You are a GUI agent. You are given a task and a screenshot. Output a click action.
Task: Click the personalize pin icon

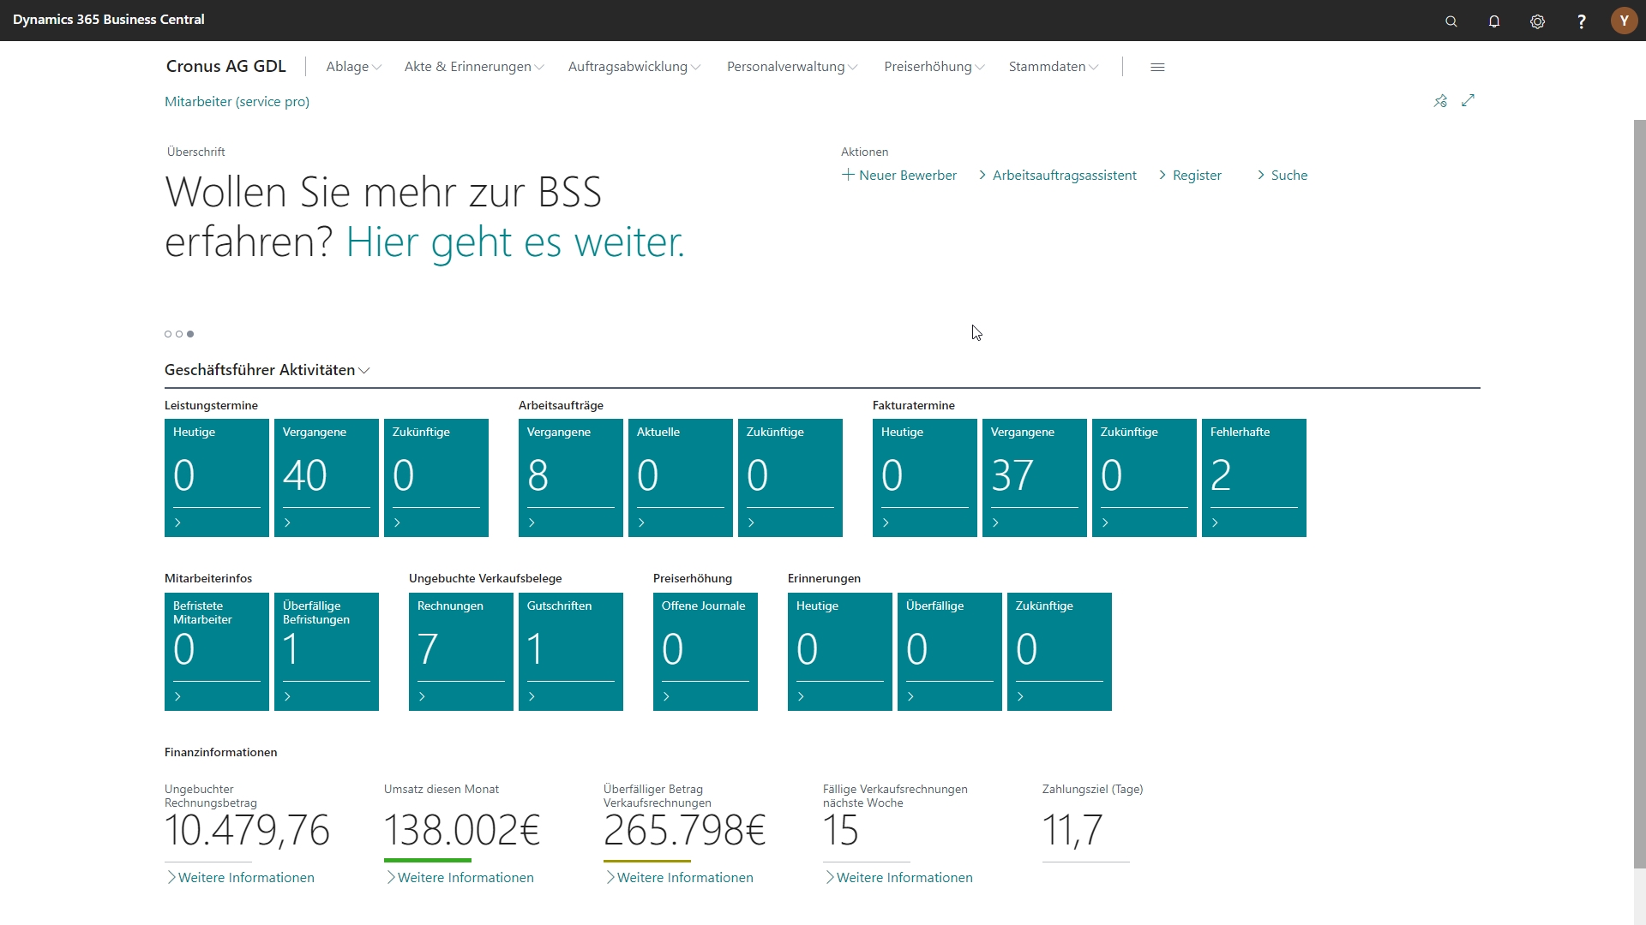[x=1440, y=101]
